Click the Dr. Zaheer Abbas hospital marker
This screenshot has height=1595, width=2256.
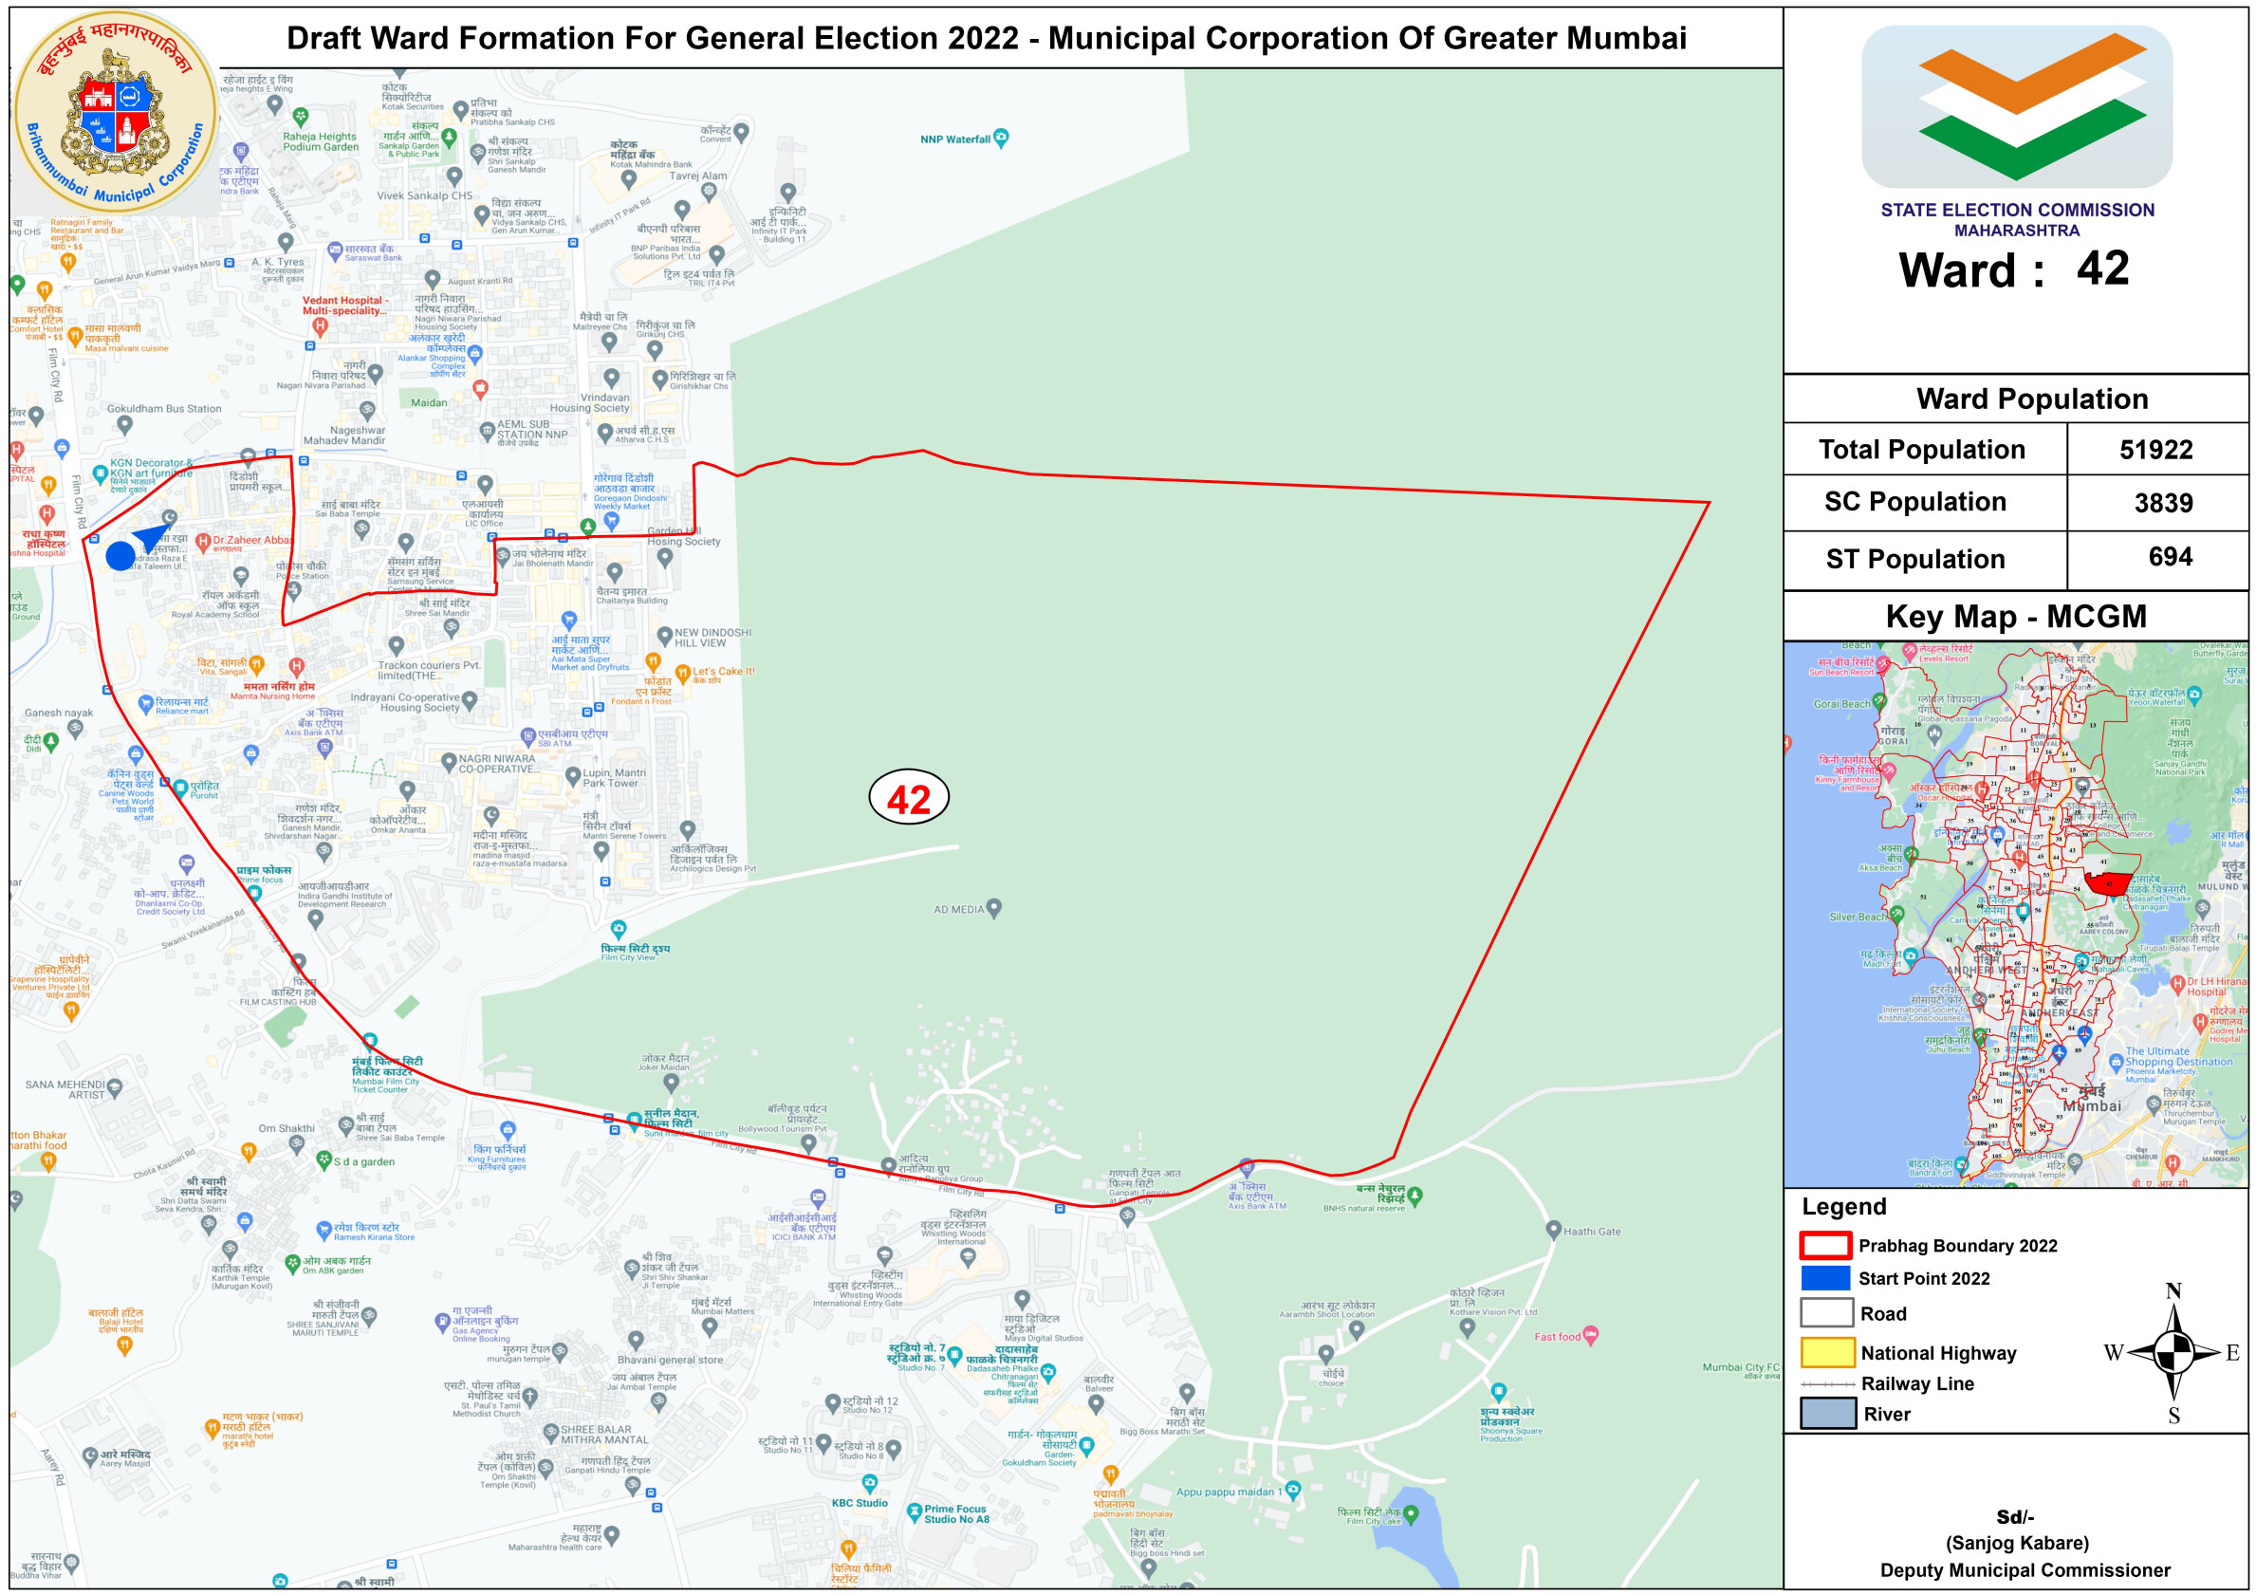203,541
